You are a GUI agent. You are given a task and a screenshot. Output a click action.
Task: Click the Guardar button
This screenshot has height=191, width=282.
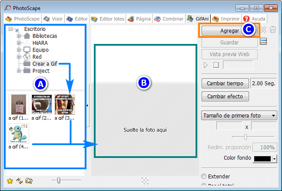pyautogui.click(x=229, y=43)
